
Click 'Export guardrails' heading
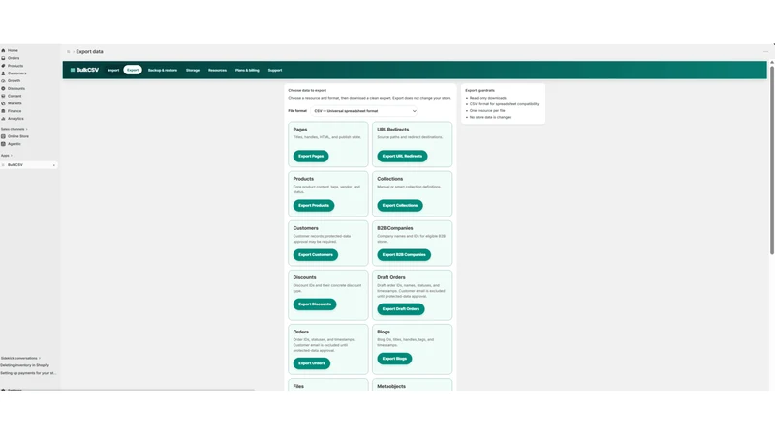pyautogui.click(x=480, y=90)
